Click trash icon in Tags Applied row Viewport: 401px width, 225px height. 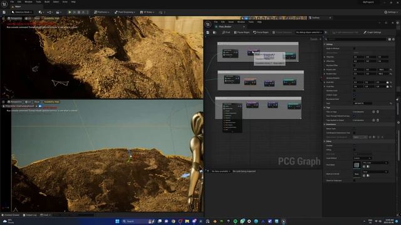(378, 120)
